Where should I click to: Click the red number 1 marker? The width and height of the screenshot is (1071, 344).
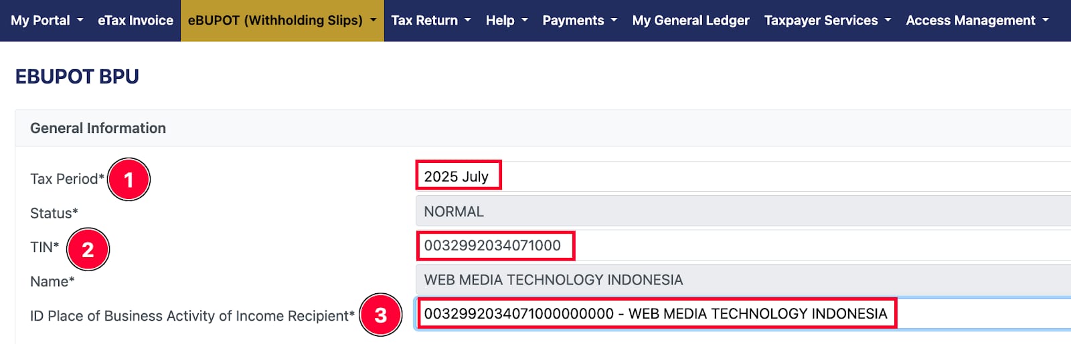tap(129, 180)
